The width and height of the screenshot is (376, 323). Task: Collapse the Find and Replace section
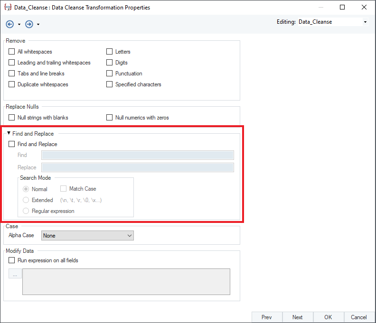pos(9,134)
